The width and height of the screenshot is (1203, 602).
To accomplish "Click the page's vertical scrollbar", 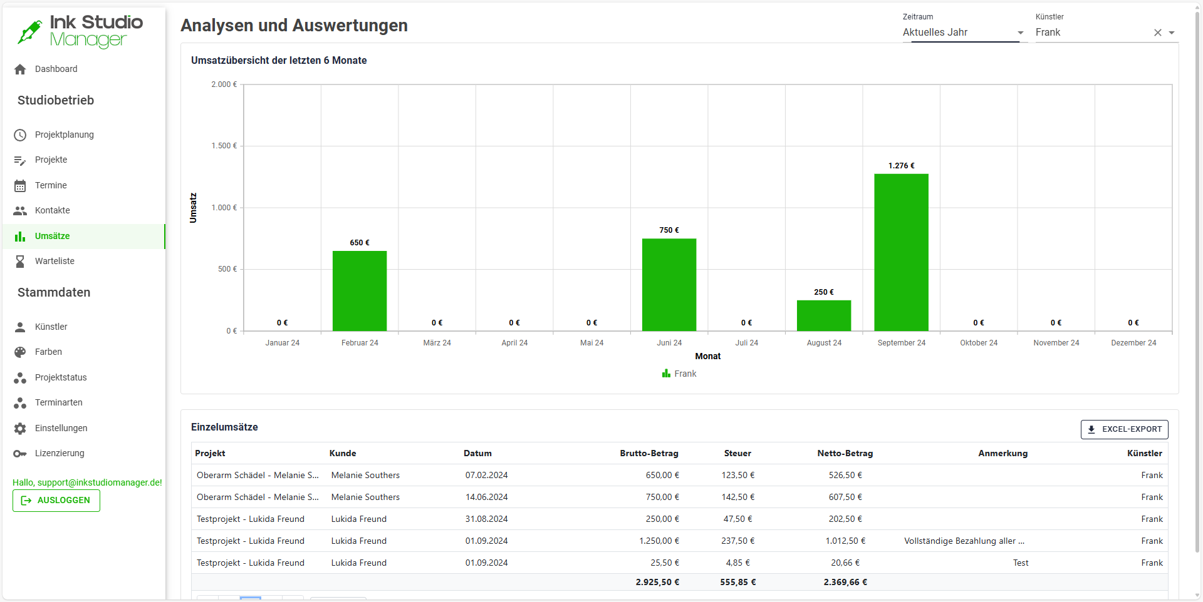I will (1198, 282).
